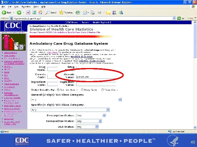Image resolution: width=197 pixels, height=147 pixels.
Task: Open Ambulatory Health Care Data link
Action: click(x=70, y=32)
